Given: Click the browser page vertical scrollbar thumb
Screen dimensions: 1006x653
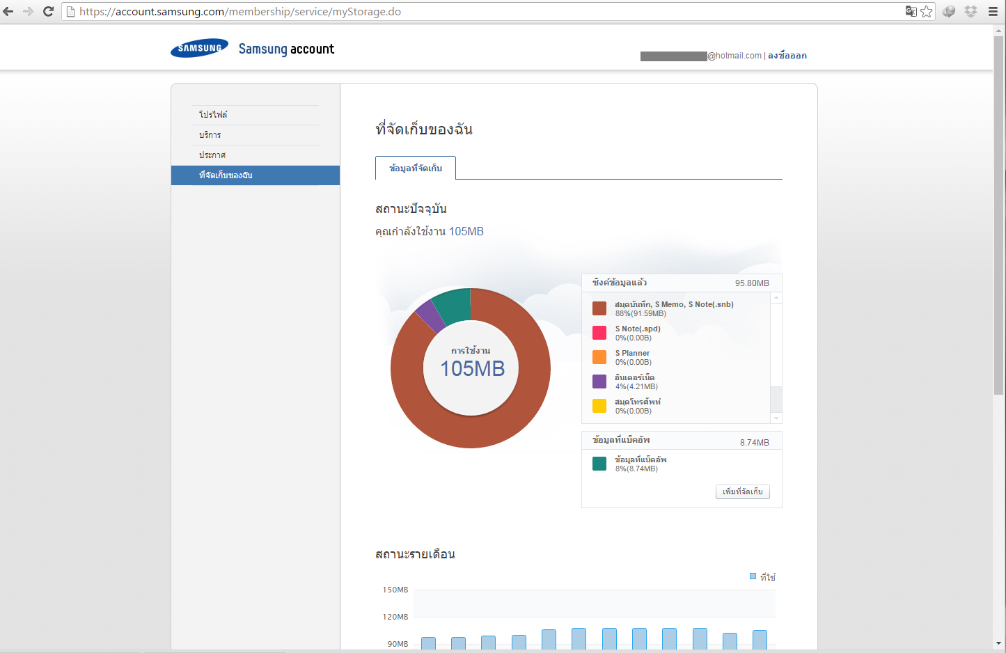Looking at the screenshot, I should 1000,216.
